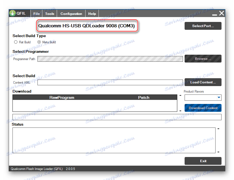Click the version 2.0.0.5 text in status bar

point(70,169)
